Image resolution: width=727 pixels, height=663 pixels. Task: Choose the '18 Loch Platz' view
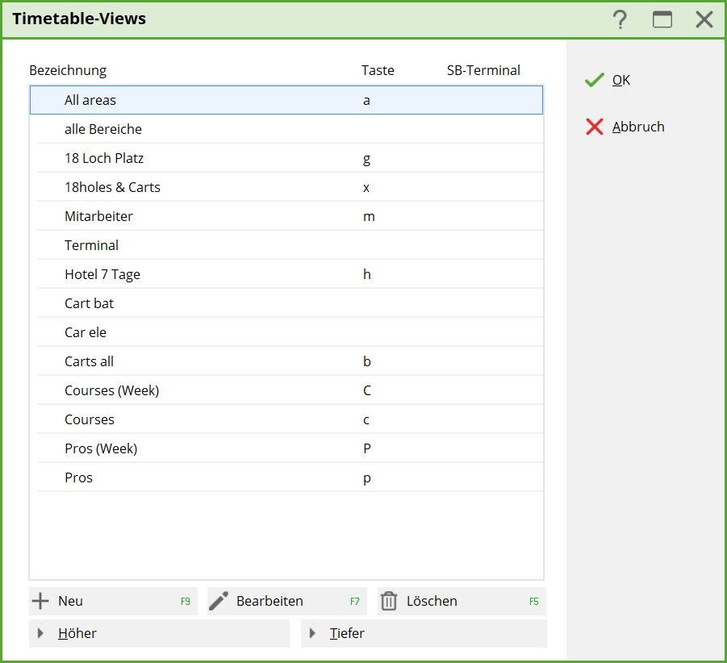click(104, 159)
